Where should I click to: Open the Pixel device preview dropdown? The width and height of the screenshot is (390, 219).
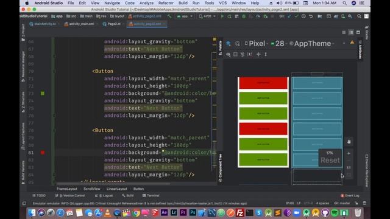point(256,44)
